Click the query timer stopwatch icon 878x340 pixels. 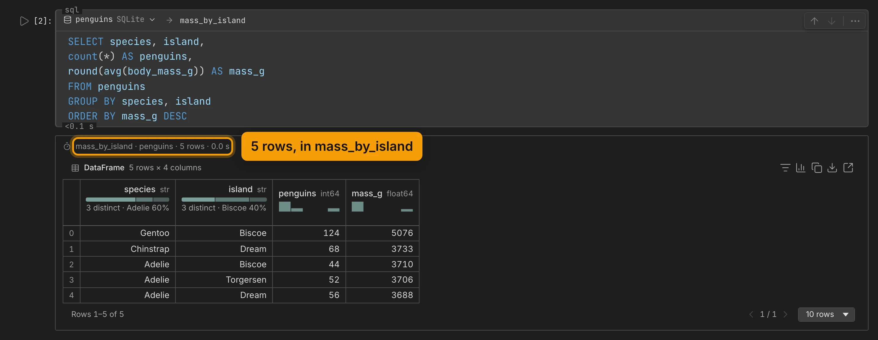coord(67,146)
